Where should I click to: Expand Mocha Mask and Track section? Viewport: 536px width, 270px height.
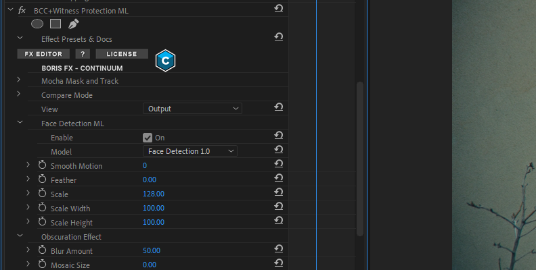19,80
